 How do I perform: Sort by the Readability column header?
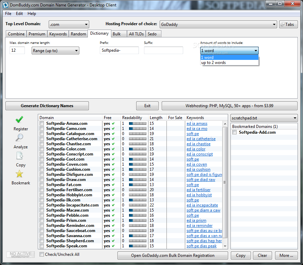pos(134,118)
